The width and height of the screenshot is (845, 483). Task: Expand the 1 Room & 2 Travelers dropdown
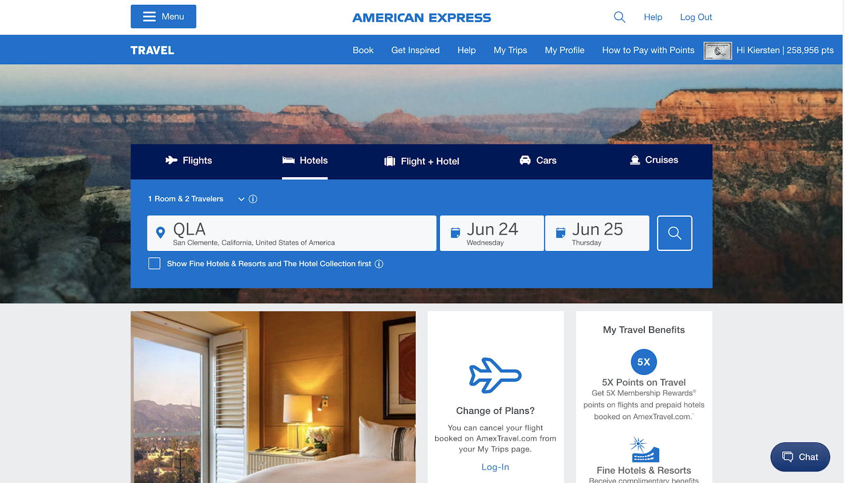coord(196,199)
